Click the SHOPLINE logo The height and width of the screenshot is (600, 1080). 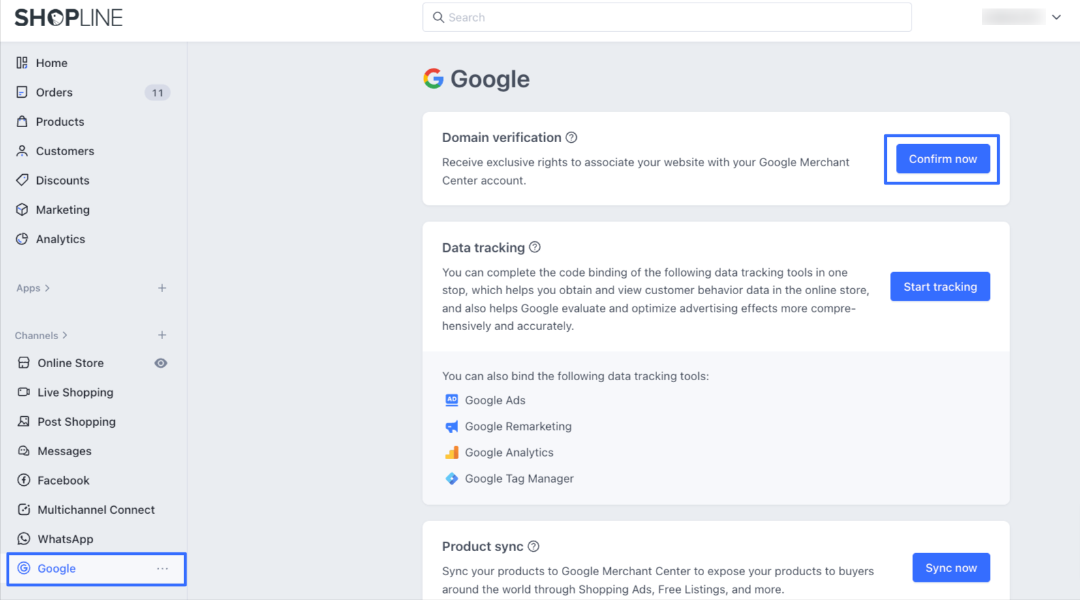click(x=69, y=18)
